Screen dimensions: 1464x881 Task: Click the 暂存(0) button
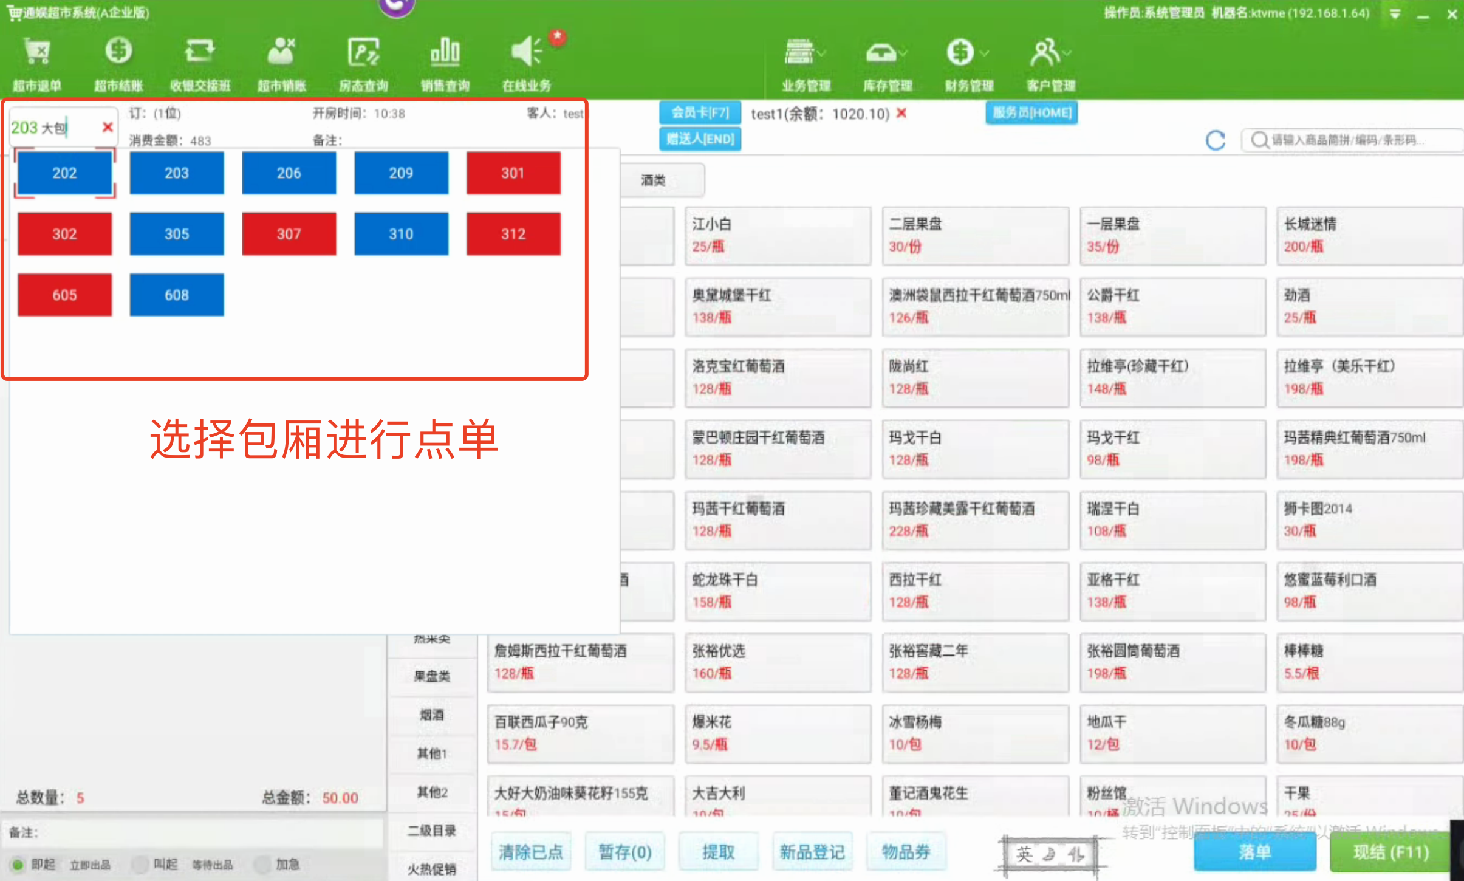click(x=624, y=852)
